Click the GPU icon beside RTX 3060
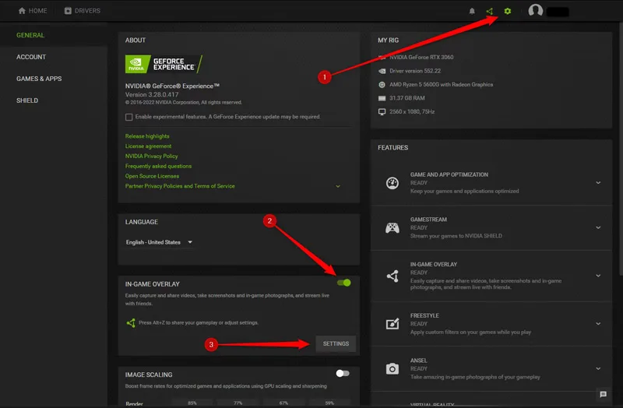The height and width of the screenshot is (408, 623). pos(382,57)
